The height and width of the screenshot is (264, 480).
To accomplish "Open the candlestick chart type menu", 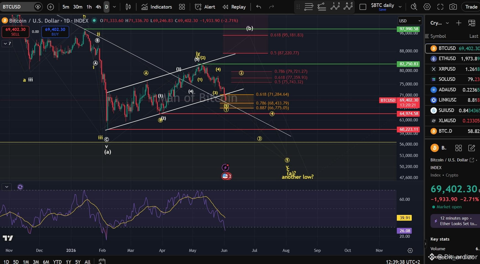I will 128,7.
